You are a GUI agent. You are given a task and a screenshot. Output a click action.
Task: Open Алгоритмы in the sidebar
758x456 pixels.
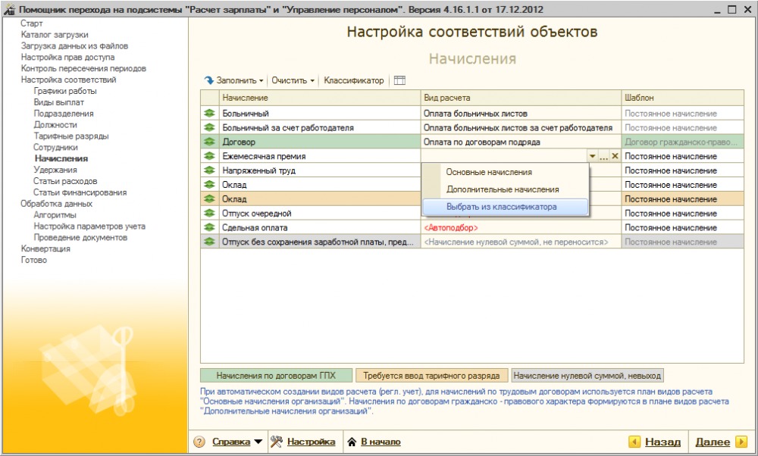tap(55, 215)
